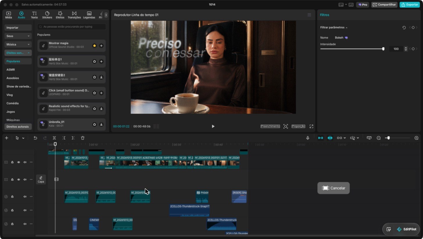423x239 pixels.
Task: Reset the filter parameters
Action: (404, 28)
